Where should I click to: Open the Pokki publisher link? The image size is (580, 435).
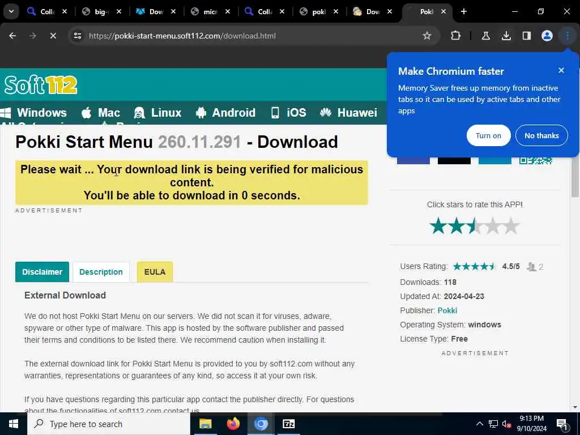coord(447,310)
